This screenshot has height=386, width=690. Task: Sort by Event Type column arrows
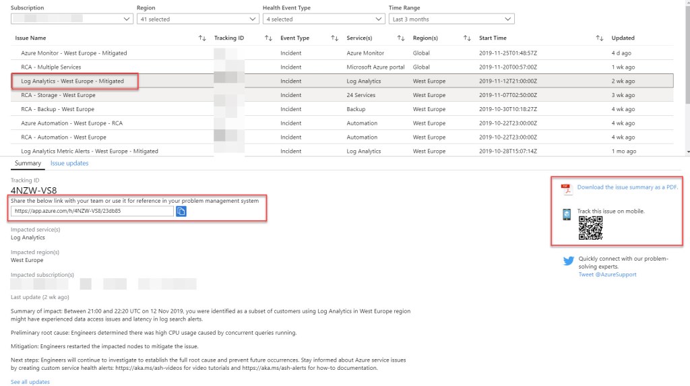tap(334, 38)
